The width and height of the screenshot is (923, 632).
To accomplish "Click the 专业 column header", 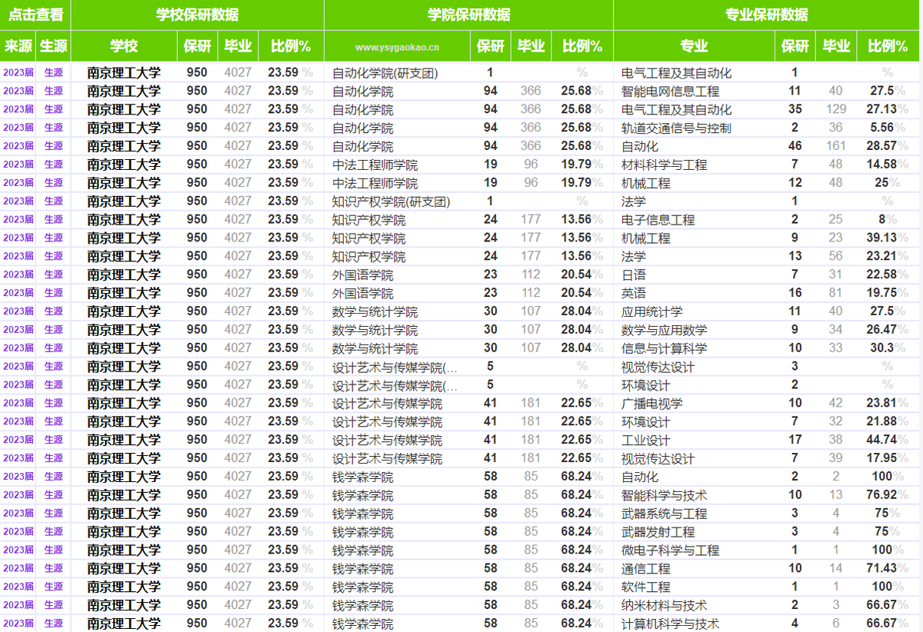I will (x=694, y=46).
